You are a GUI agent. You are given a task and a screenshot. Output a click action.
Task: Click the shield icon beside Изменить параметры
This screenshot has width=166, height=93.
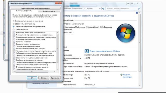coord(121,75)
